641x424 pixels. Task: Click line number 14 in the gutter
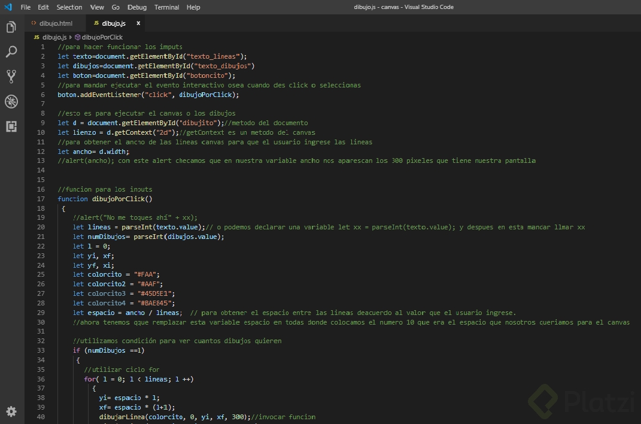pyautogui.click(x=41, y=170)
